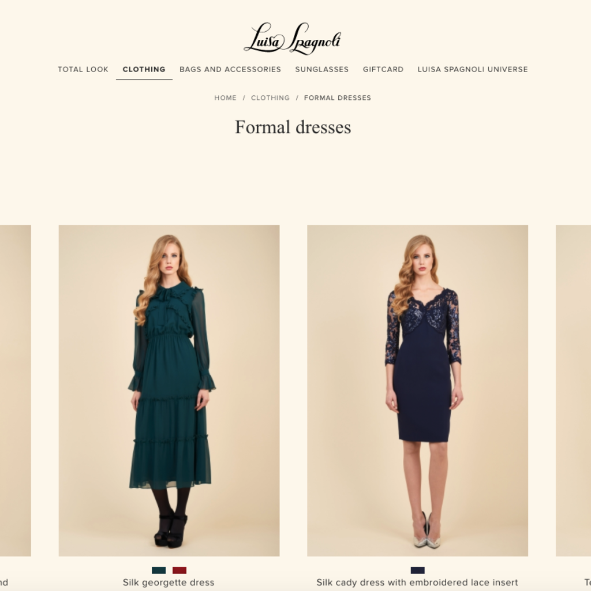
Task: Open the navy lace dress photo
Action: 418,391
